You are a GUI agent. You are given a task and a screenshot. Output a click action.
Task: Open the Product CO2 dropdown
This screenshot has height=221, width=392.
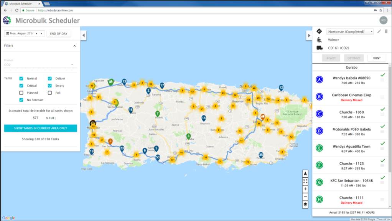pyautogui.click(x=41, y=65)
